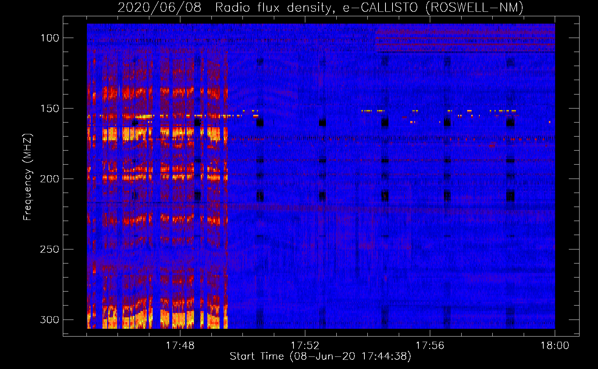Select the 250 frequency tick label
The height and width of the screenshot is (369, 598).
pyautogui.click(x=49, y=249)
